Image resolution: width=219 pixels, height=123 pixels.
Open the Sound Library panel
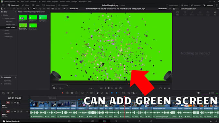click(49, 5)
